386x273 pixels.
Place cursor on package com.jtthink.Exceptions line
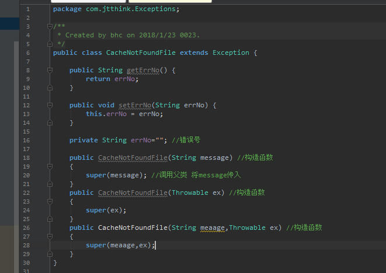(116, 9)
